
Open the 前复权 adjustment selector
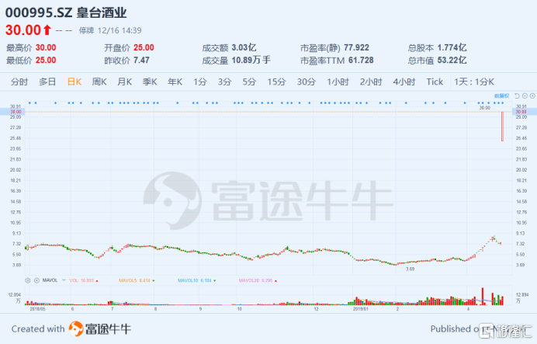pyautogui.click(x=502, y=96)
